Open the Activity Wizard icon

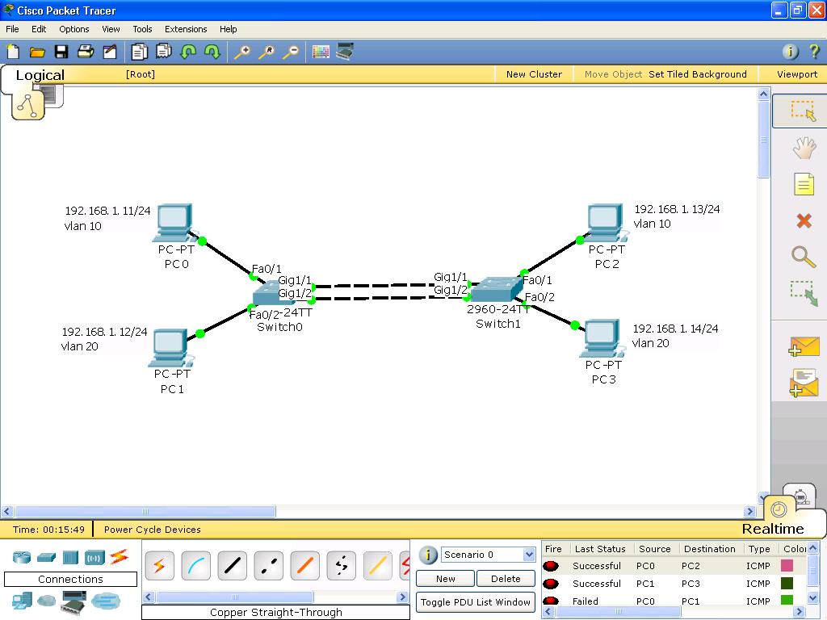(110, 52)
